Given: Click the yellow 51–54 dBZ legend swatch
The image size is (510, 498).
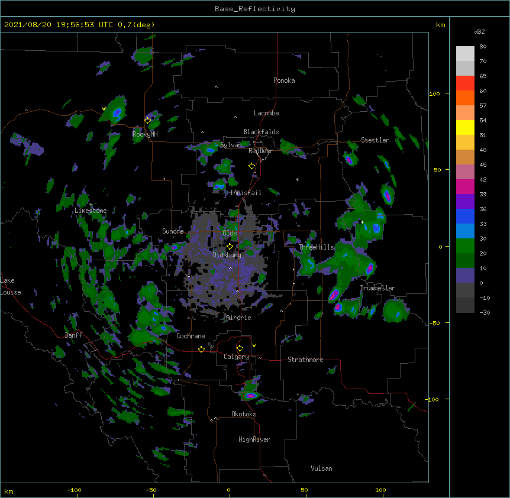Looking at the screenshot, I should tap(465, 127).
